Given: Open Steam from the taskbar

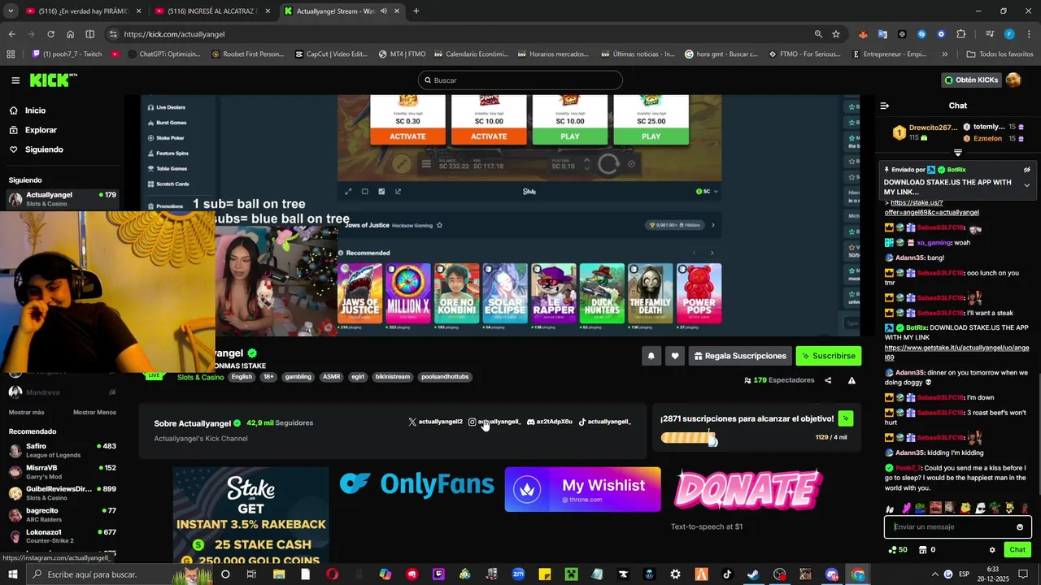Looking at the screenshot, I should pyautogui.click(x=754, y=574).
